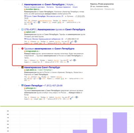The width and height of the screenshot is (134, 133).
Task: Open the 'Расчет стоимости доставки' sitelink
Action: point(34,7)
